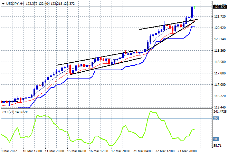This screenshot has height=155, width=228.
Task: Click the 119.360 price axis label
Action: [220, 50]
